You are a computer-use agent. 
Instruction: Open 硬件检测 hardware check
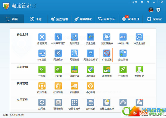(58, 104)
